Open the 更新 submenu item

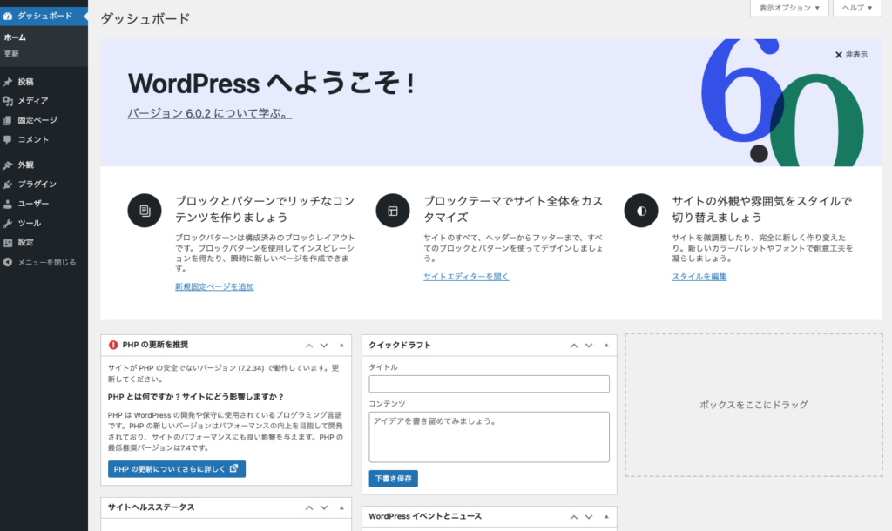12,54
